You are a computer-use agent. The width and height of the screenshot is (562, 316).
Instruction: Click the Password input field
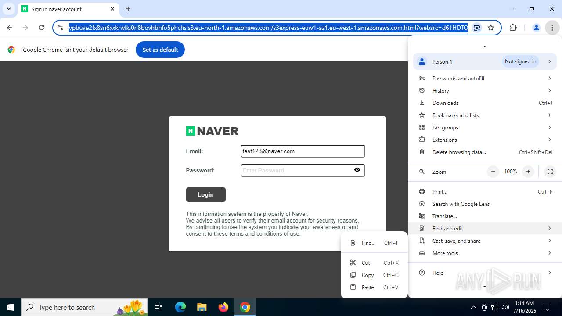pyautogui.click(x=303, y=170)
